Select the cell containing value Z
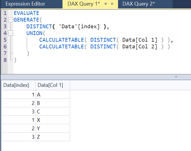191x151 pixels. point(52,137)
